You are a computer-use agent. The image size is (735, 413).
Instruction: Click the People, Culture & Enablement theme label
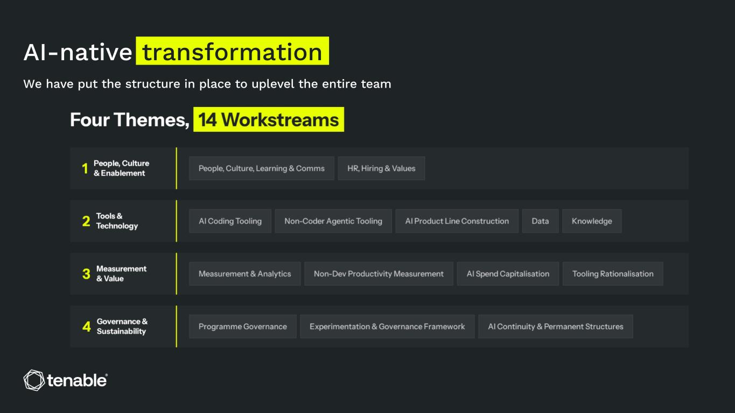tap(121, 168)
